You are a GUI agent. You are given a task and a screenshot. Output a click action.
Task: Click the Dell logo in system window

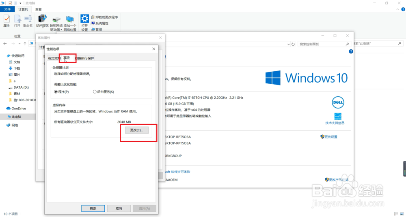[338, 102]
